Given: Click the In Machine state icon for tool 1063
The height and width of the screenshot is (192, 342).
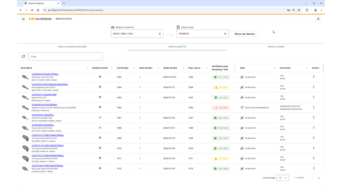Looking at the screenshot, I should coord(242,77).
